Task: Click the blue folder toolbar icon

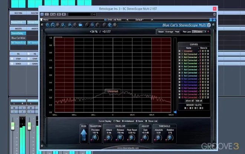Action: [80, 25]
